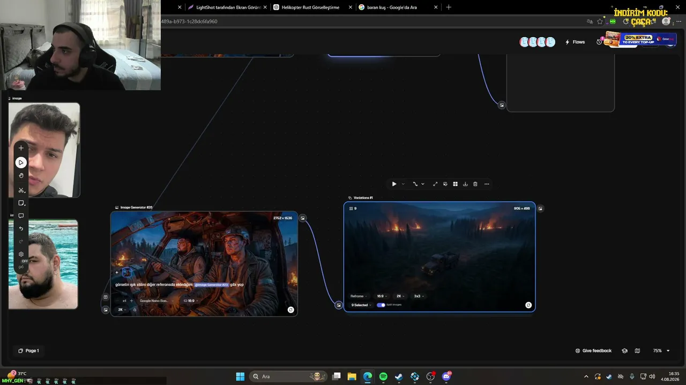Open the gear settings in left toolbar
Viewport: 686px width, 385px height.
[21, 254]
